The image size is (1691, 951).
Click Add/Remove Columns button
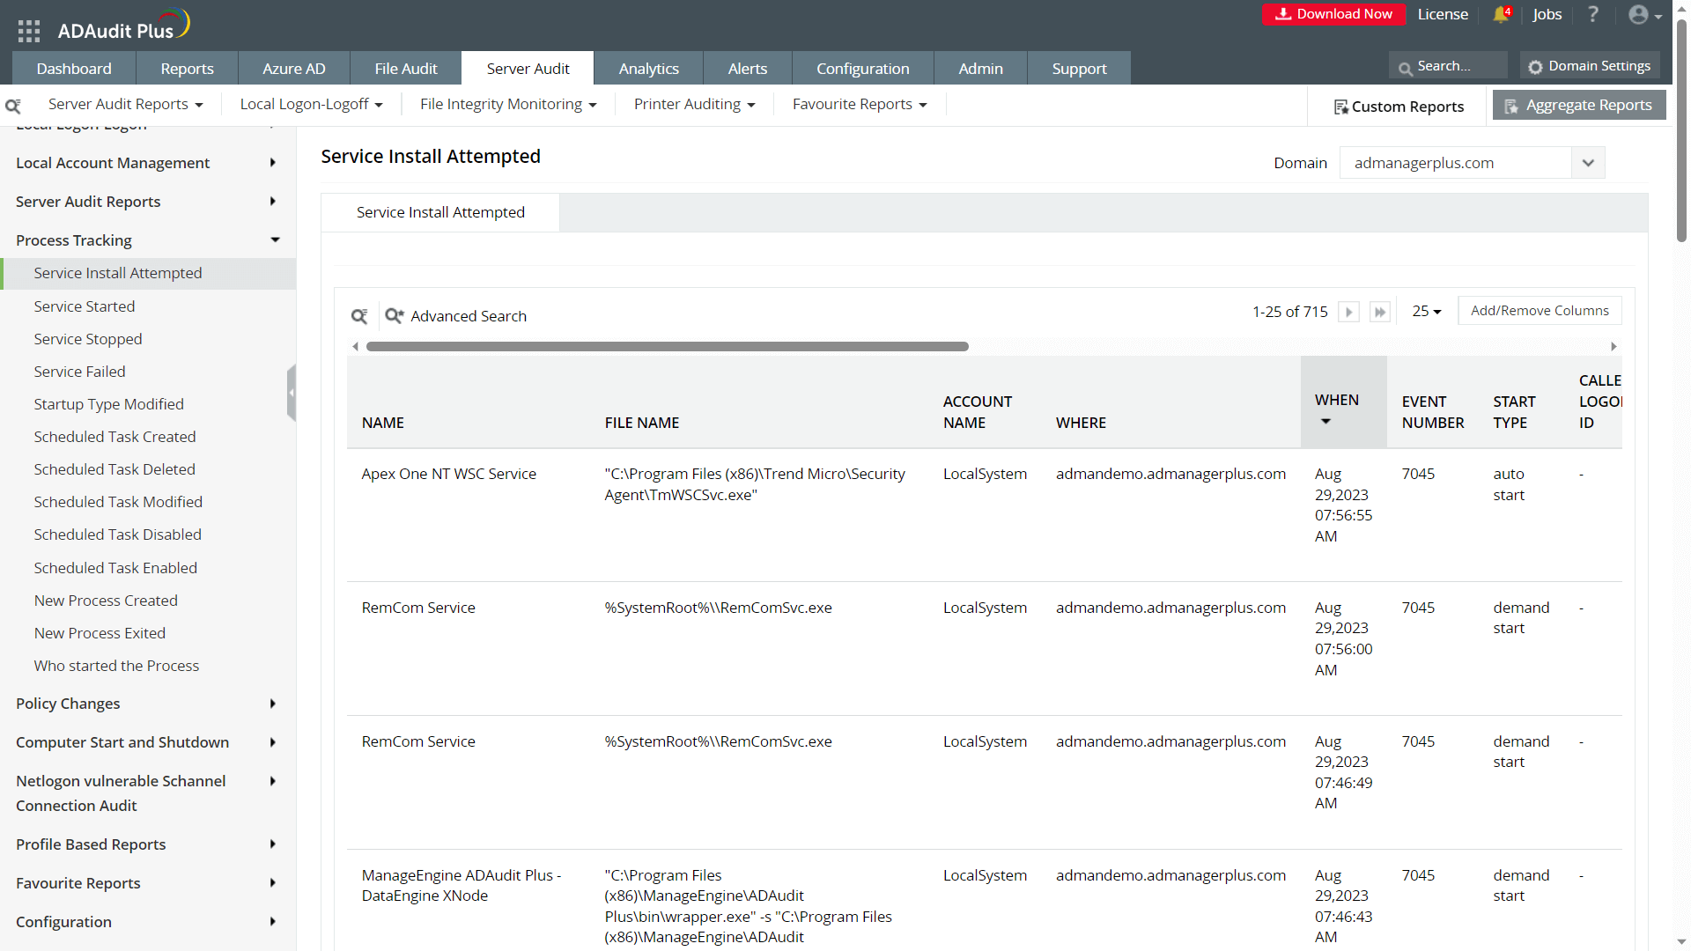[1539, 311]
